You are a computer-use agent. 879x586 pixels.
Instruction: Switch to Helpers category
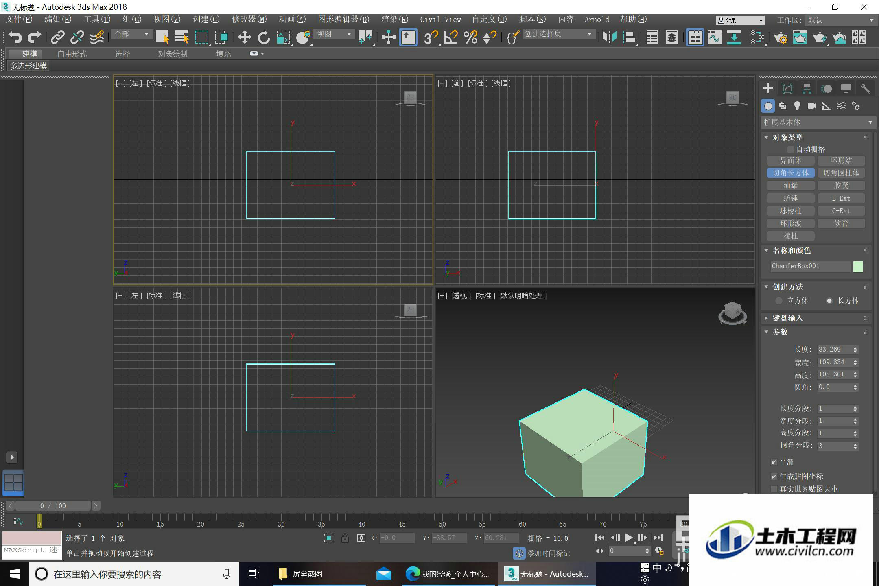point(827,106)
